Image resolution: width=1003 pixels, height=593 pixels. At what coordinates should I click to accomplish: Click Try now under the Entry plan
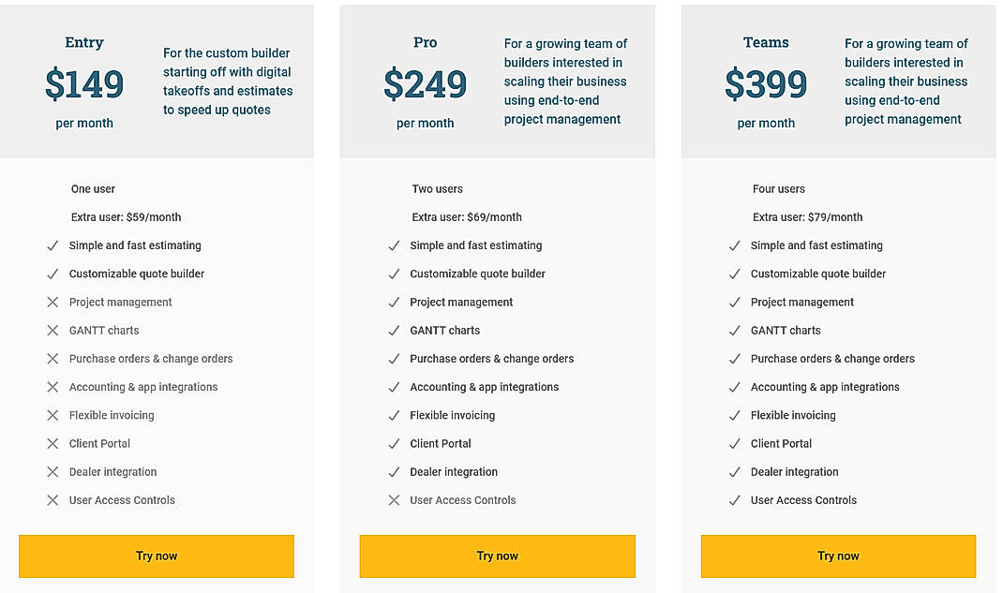156,556
